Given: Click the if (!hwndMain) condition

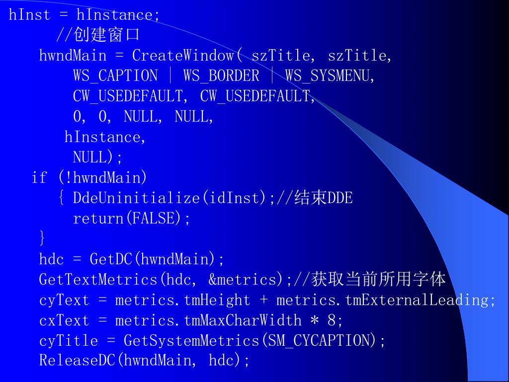Looking at the screenshot, I should [89, 178].
